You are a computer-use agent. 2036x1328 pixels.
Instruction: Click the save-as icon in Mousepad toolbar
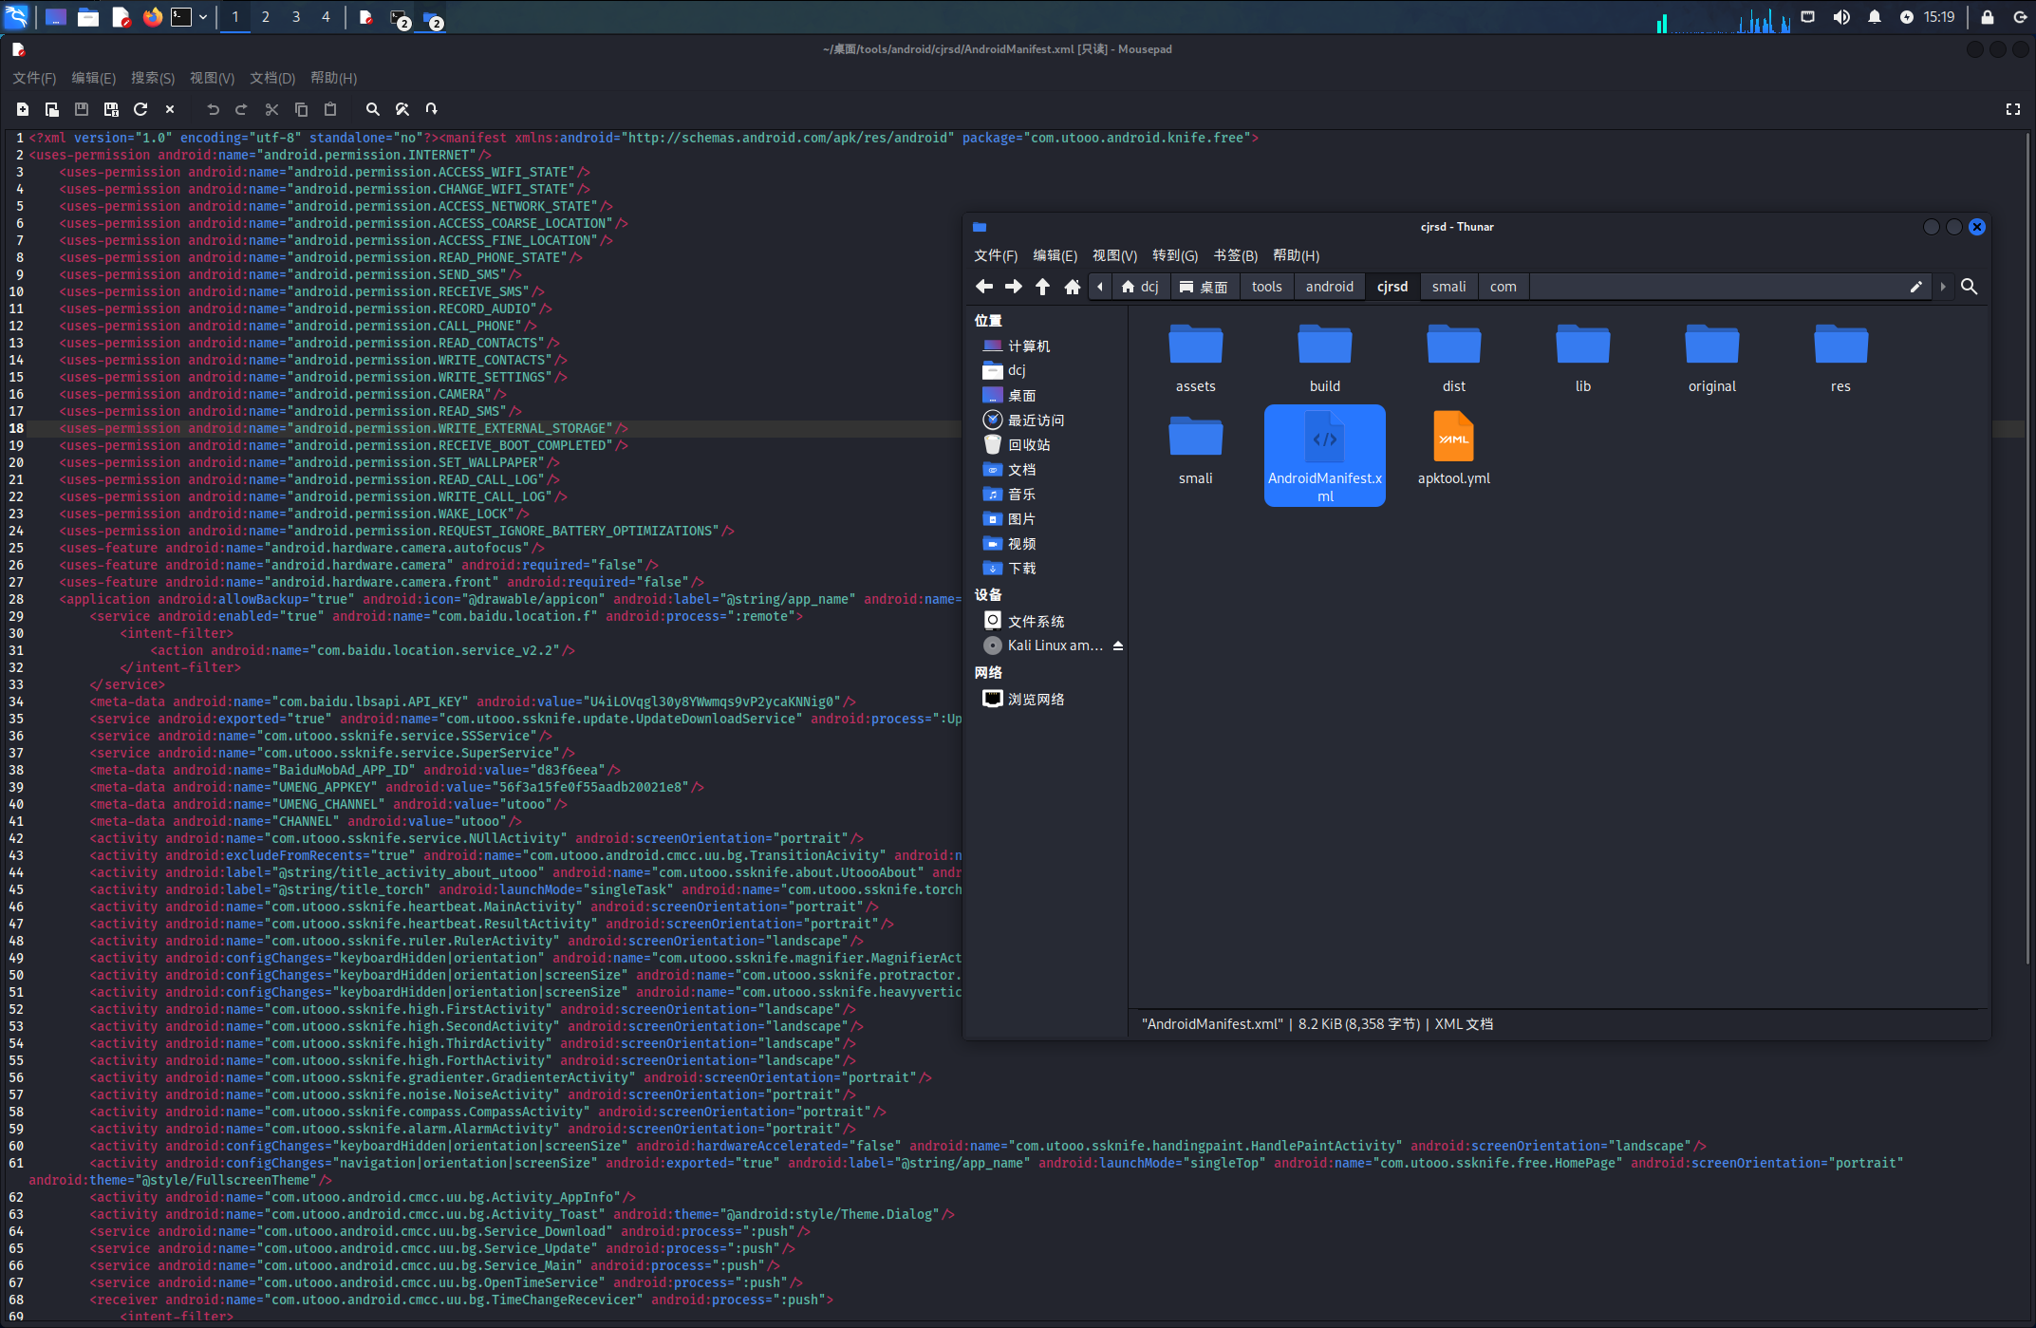tap(111, 109)
